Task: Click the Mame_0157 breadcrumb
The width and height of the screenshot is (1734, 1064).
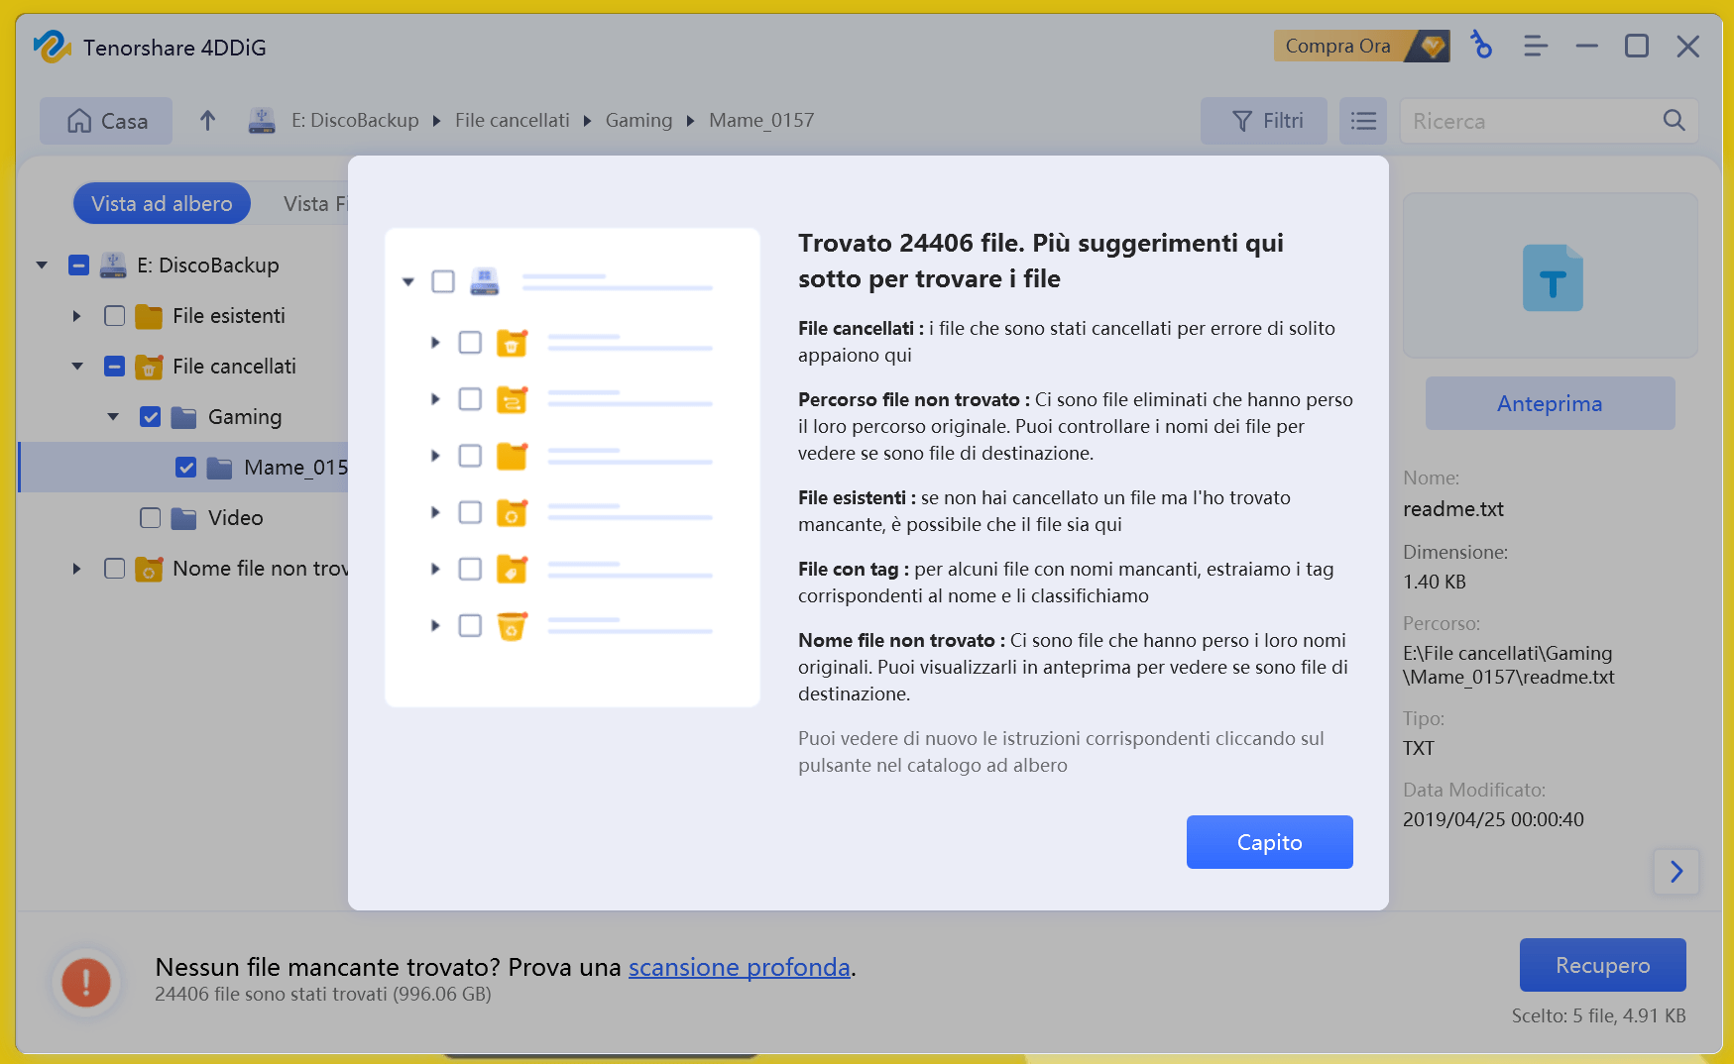Action: (x=761, y=121)
